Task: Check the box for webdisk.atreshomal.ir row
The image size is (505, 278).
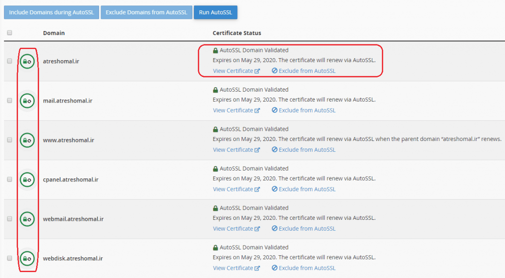Action: pyautogui.click(x=10, y=258)
